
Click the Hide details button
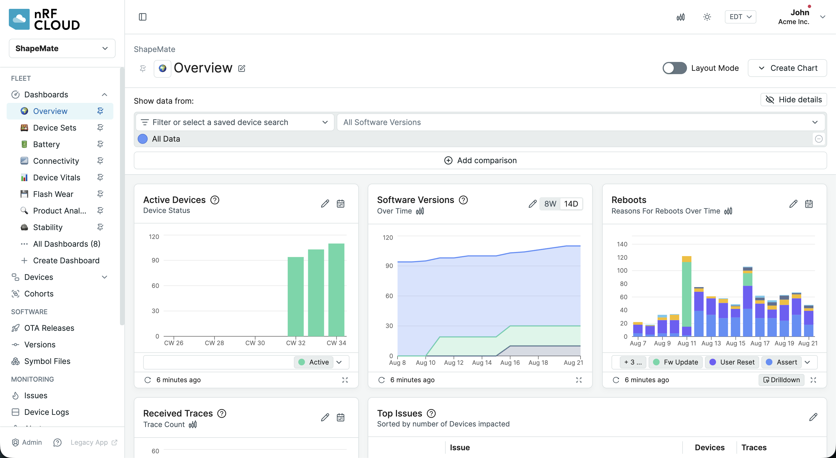tap(793, 100)
